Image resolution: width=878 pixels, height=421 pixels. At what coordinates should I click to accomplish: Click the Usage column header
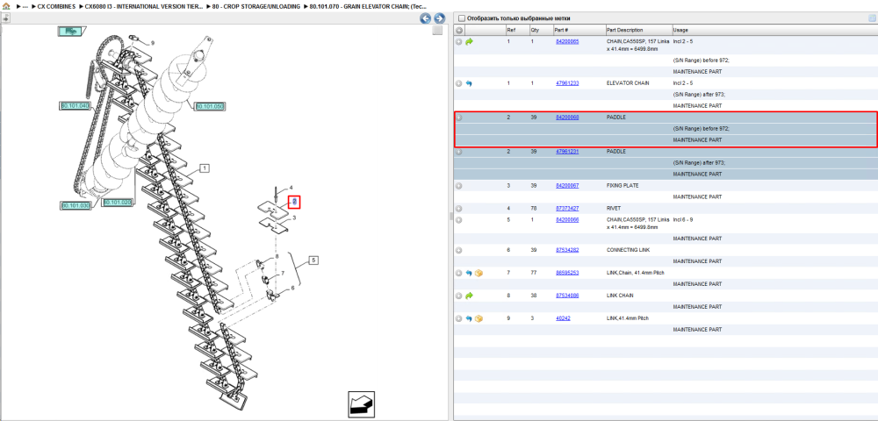pos(680,30)
